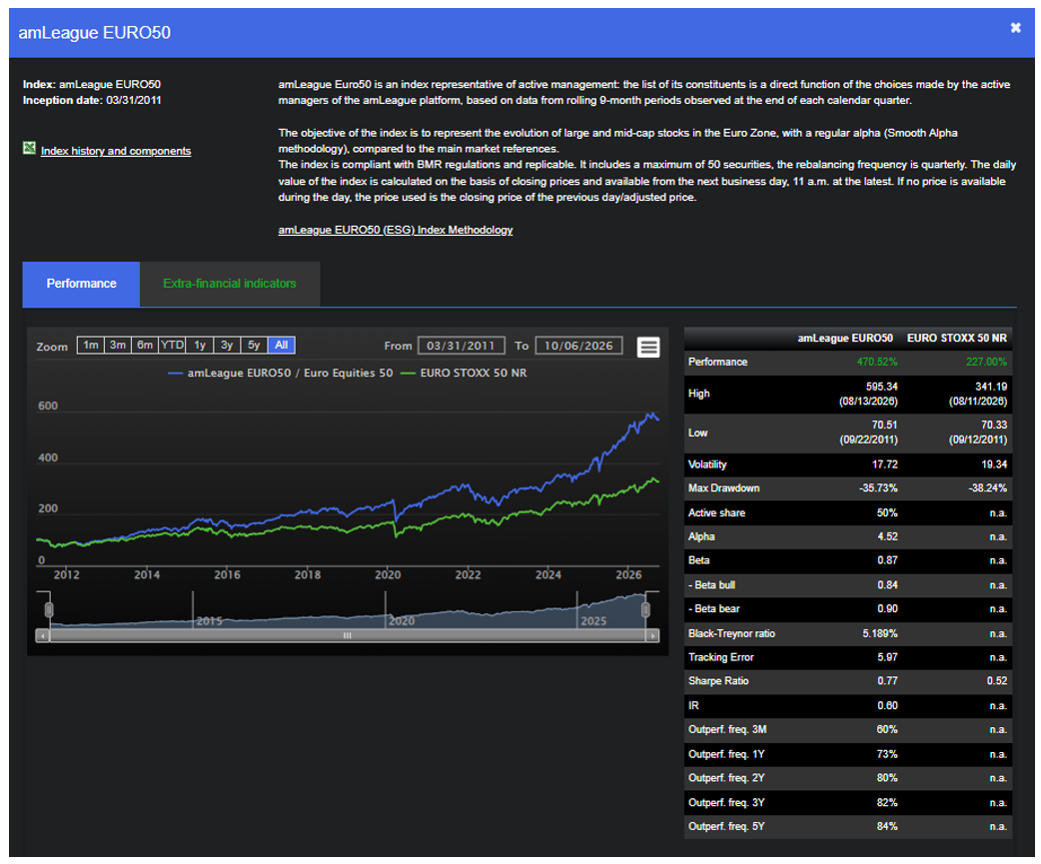Viewport: 1041px width, 864px height.
Task: Select the 5y zoom range
Action: pyautogui.click(x=254, y=345)
